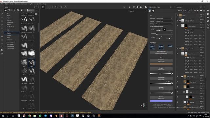Click the material sphere properties icon

(153, 11)
